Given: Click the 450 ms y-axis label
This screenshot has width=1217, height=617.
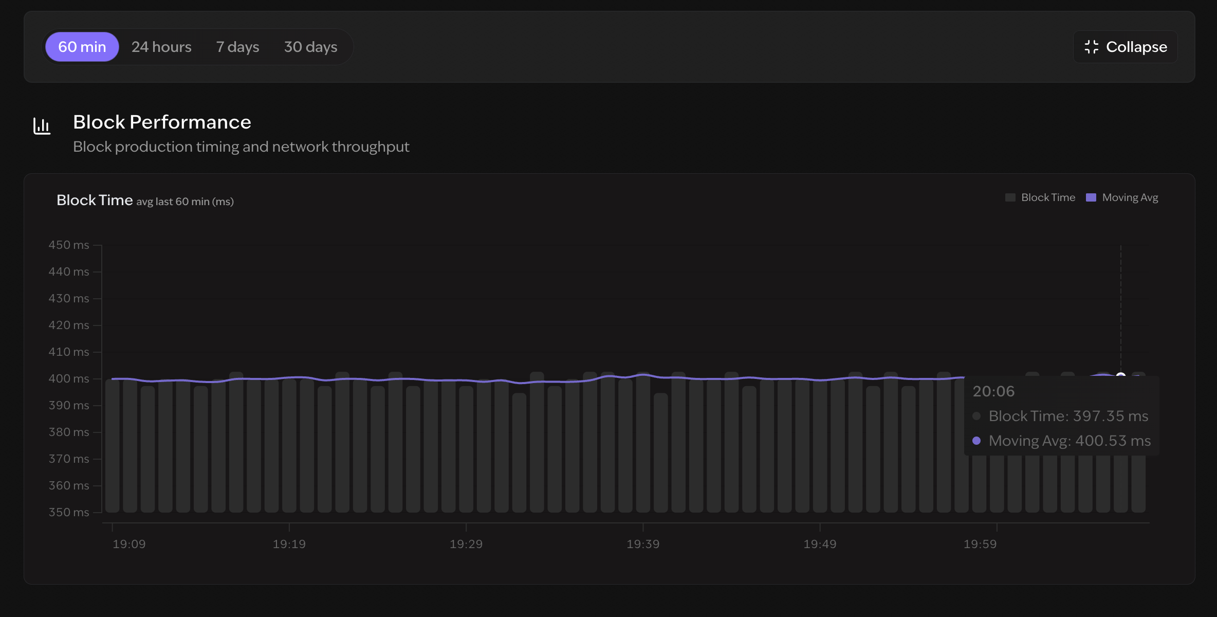Looking at the screenshot, I should click(x=69, y=245).
